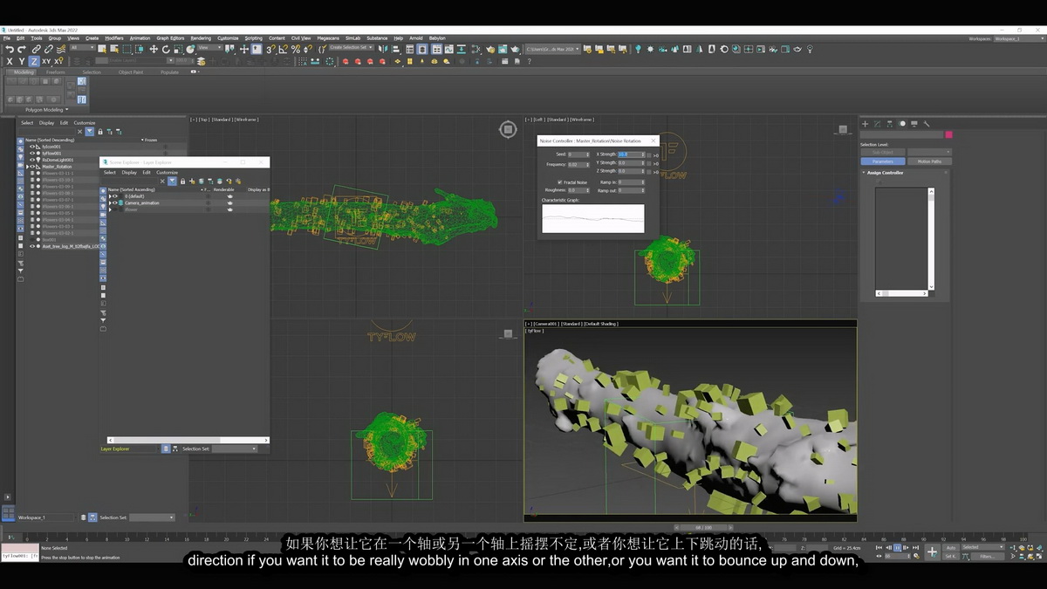Image resolution: width=1047 pixels, height=589 pixels.
Task: Open the Rendering menu
Action: coord(201,38)
